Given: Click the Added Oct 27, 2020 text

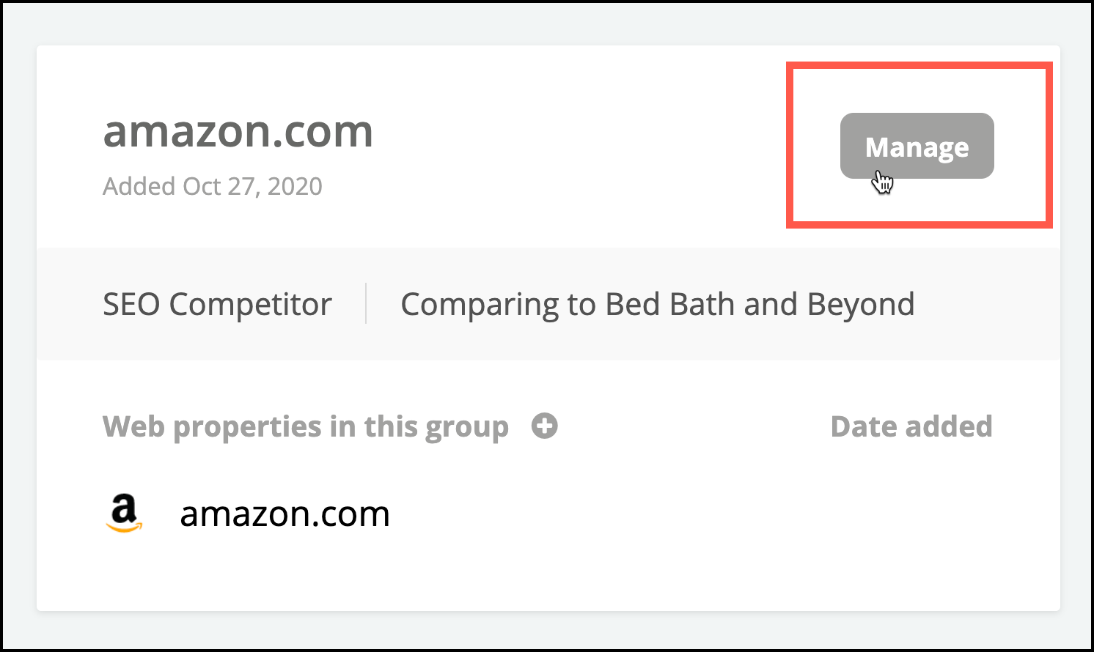Looking at the screenshot, I should tap(213, 186).
